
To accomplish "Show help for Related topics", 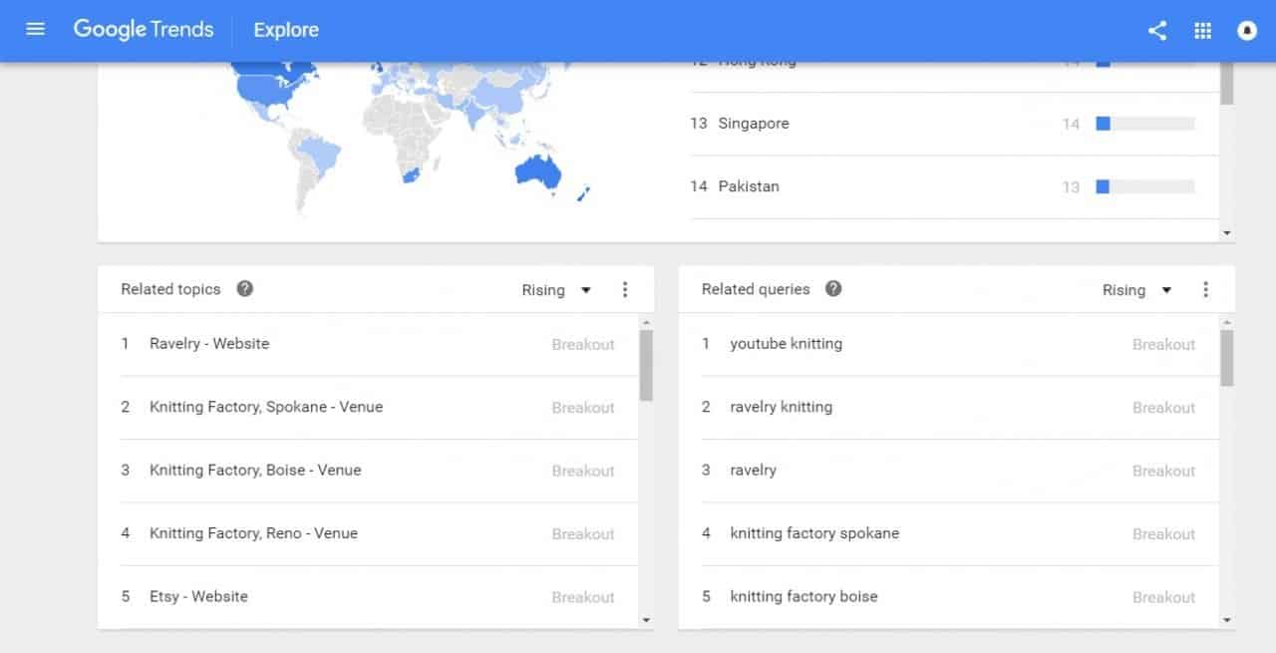I will pos(245,289).
